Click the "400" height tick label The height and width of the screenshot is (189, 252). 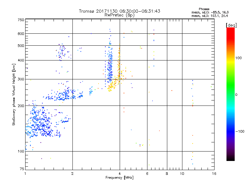tap(21, 60)
